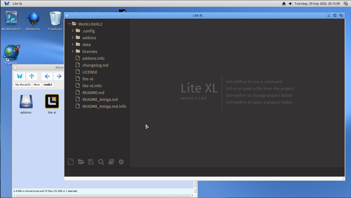Click the speaker mute icon in top bar
Image resolution: width=351 pixels, height=198 pixels.
pos(290,4)
